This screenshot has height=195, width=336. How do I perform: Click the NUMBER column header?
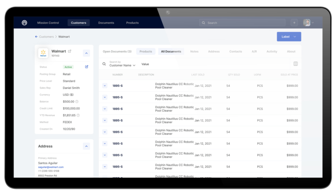click(117, 75)
